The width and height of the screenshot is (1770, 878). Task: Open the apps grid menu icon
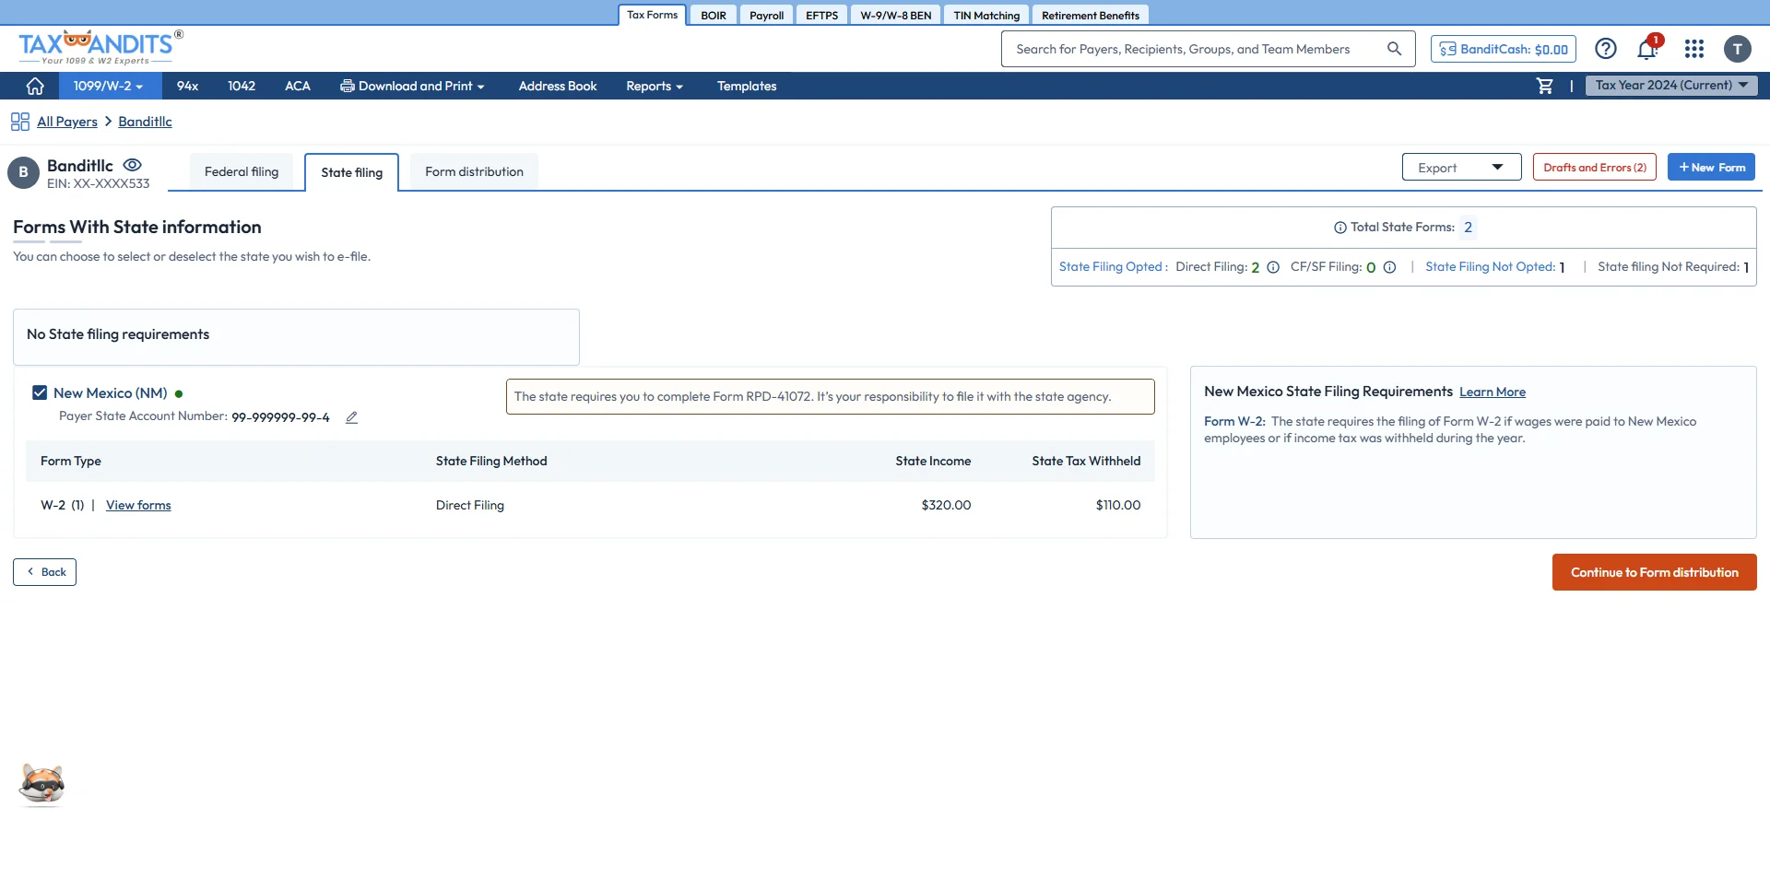(x=1694, y=49)
